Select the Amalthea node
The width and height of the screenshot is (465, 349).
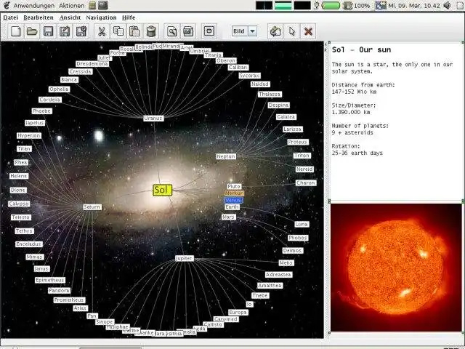[270, 286]
